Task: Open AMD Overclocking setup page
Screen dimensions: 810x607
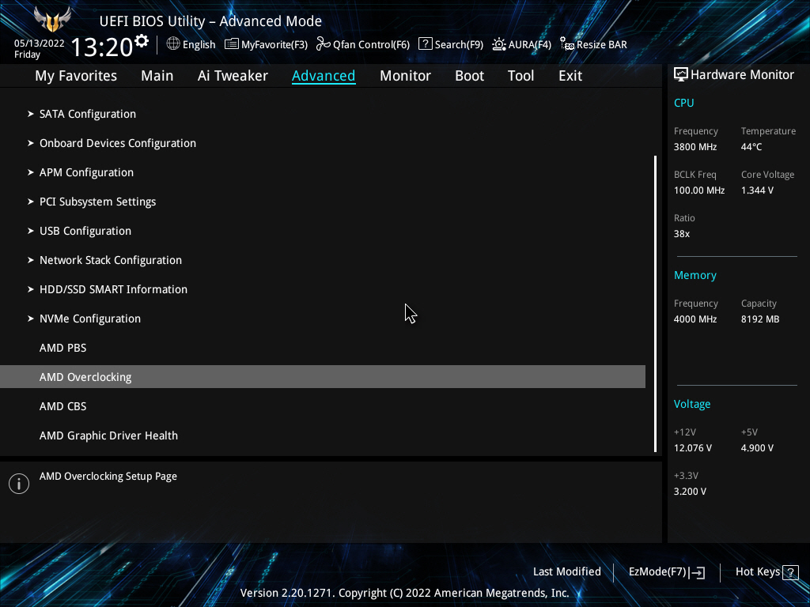Action: pos(85,377)
